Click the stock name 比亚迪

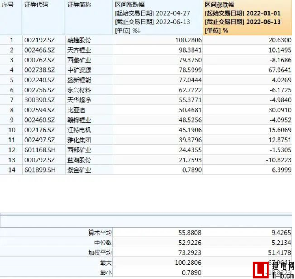pyautogui.click(x=76, y=110)
